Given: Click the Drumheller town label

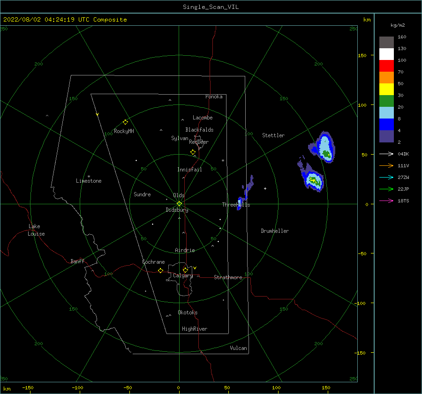Looking at the screenshot, I should [x=275, y=231].
